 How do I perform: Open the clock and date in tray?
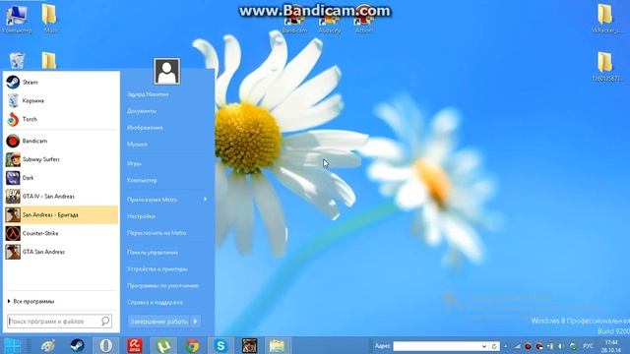611,346
